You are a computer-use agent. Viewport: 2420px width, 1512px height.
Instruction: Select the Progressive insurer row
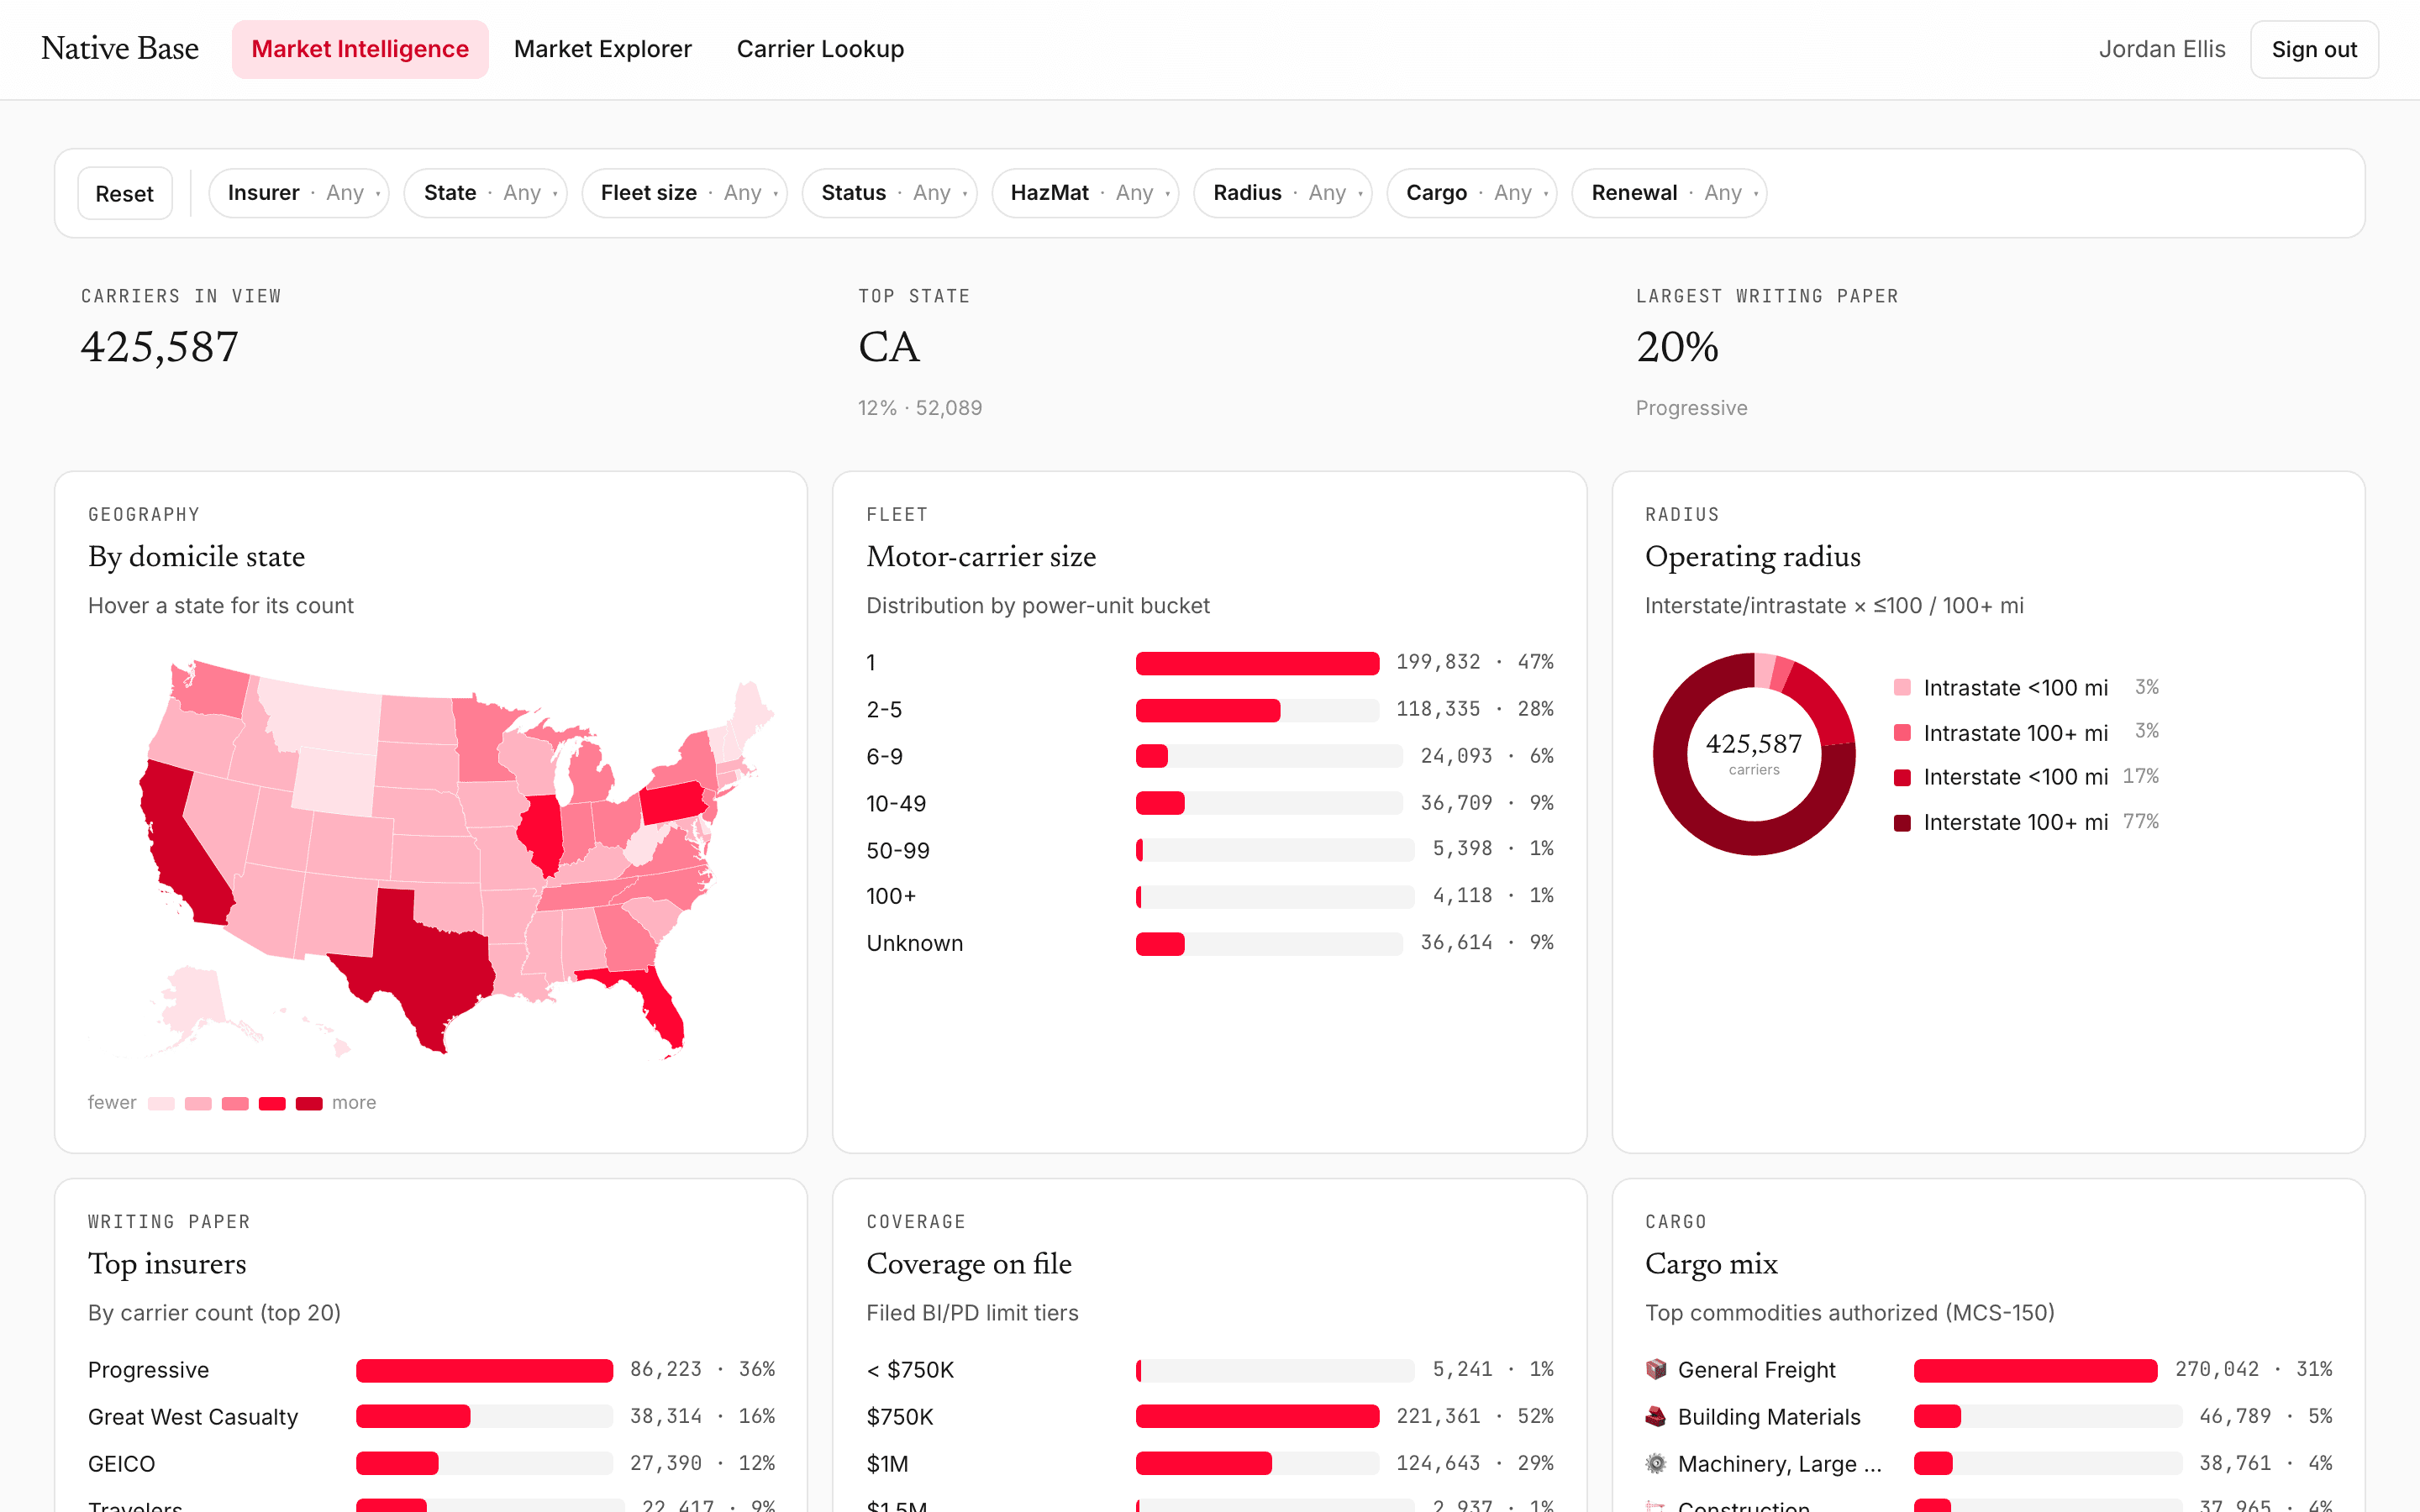[431, 1369]
